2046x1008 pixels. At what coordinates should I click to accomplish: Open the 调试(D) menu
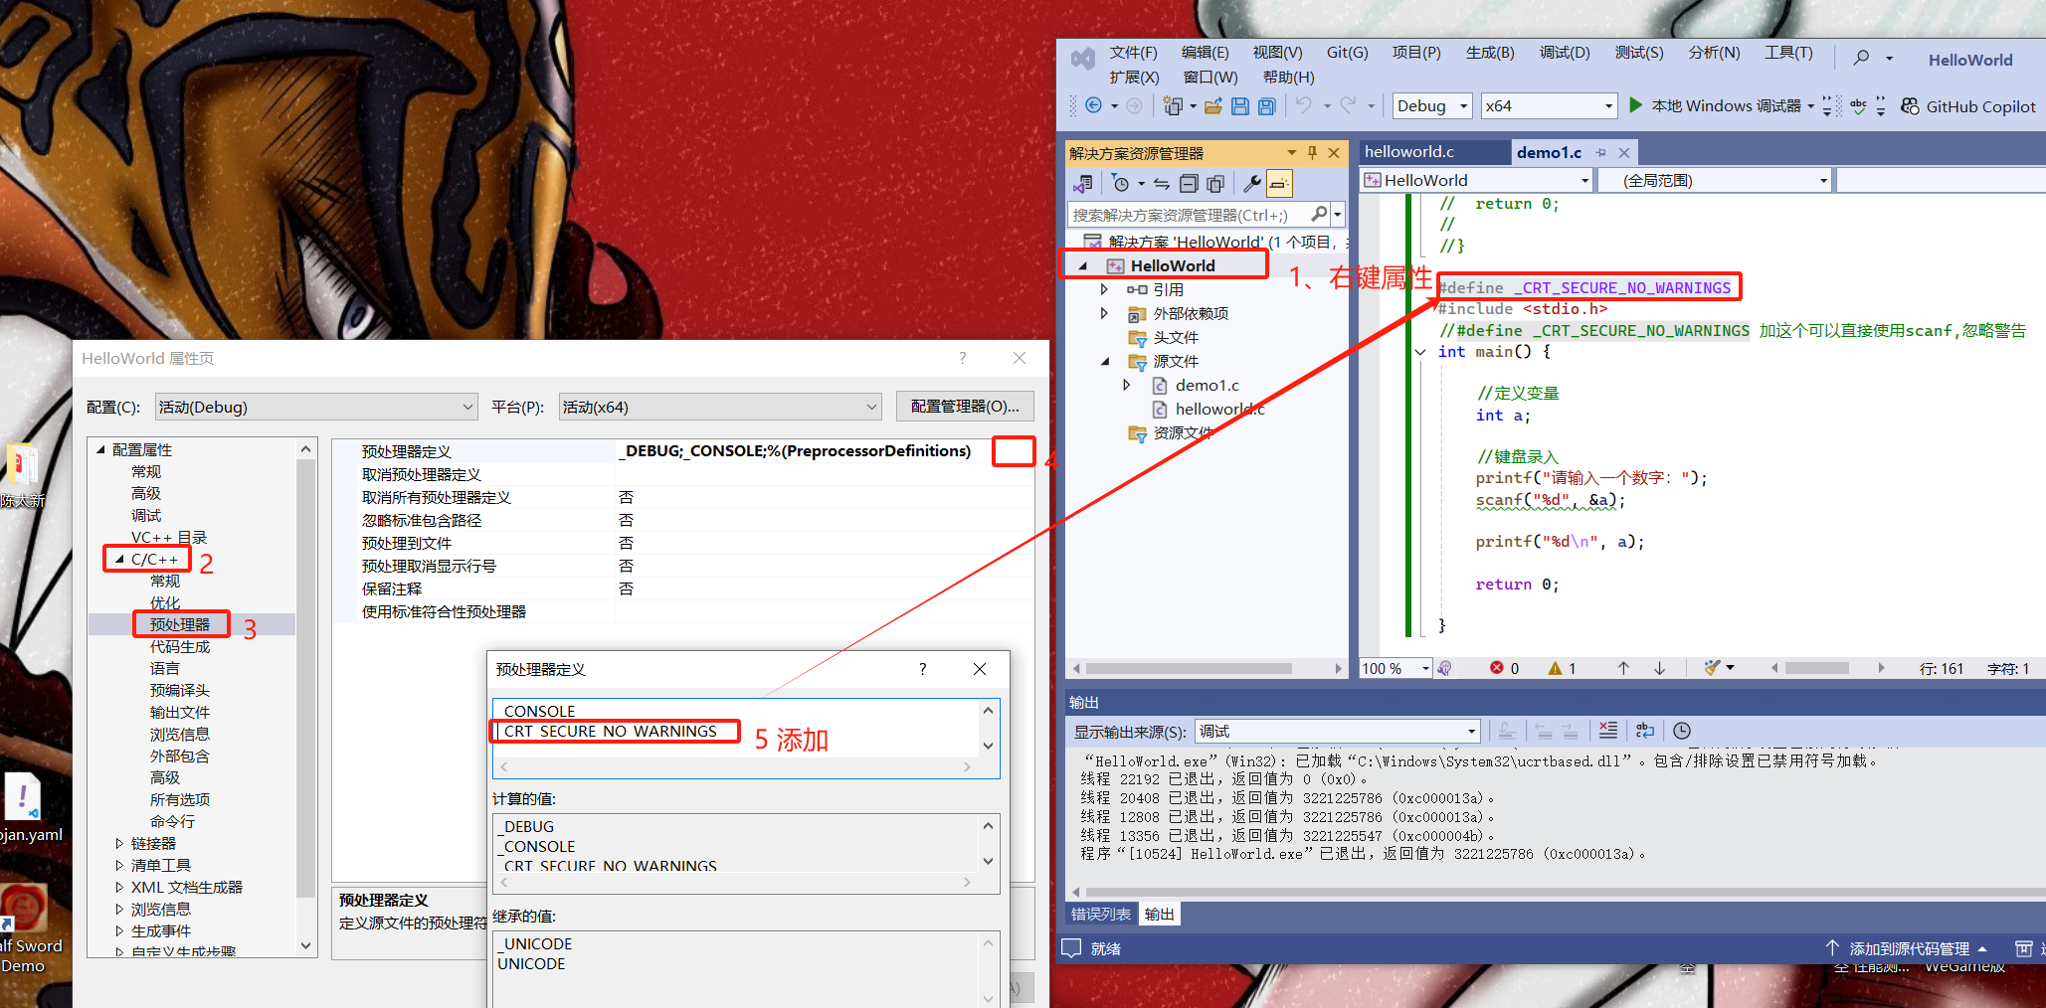point(1565,53)
